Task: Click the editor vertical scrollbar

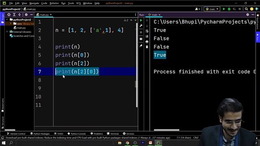Action: [x=136, y=65]
